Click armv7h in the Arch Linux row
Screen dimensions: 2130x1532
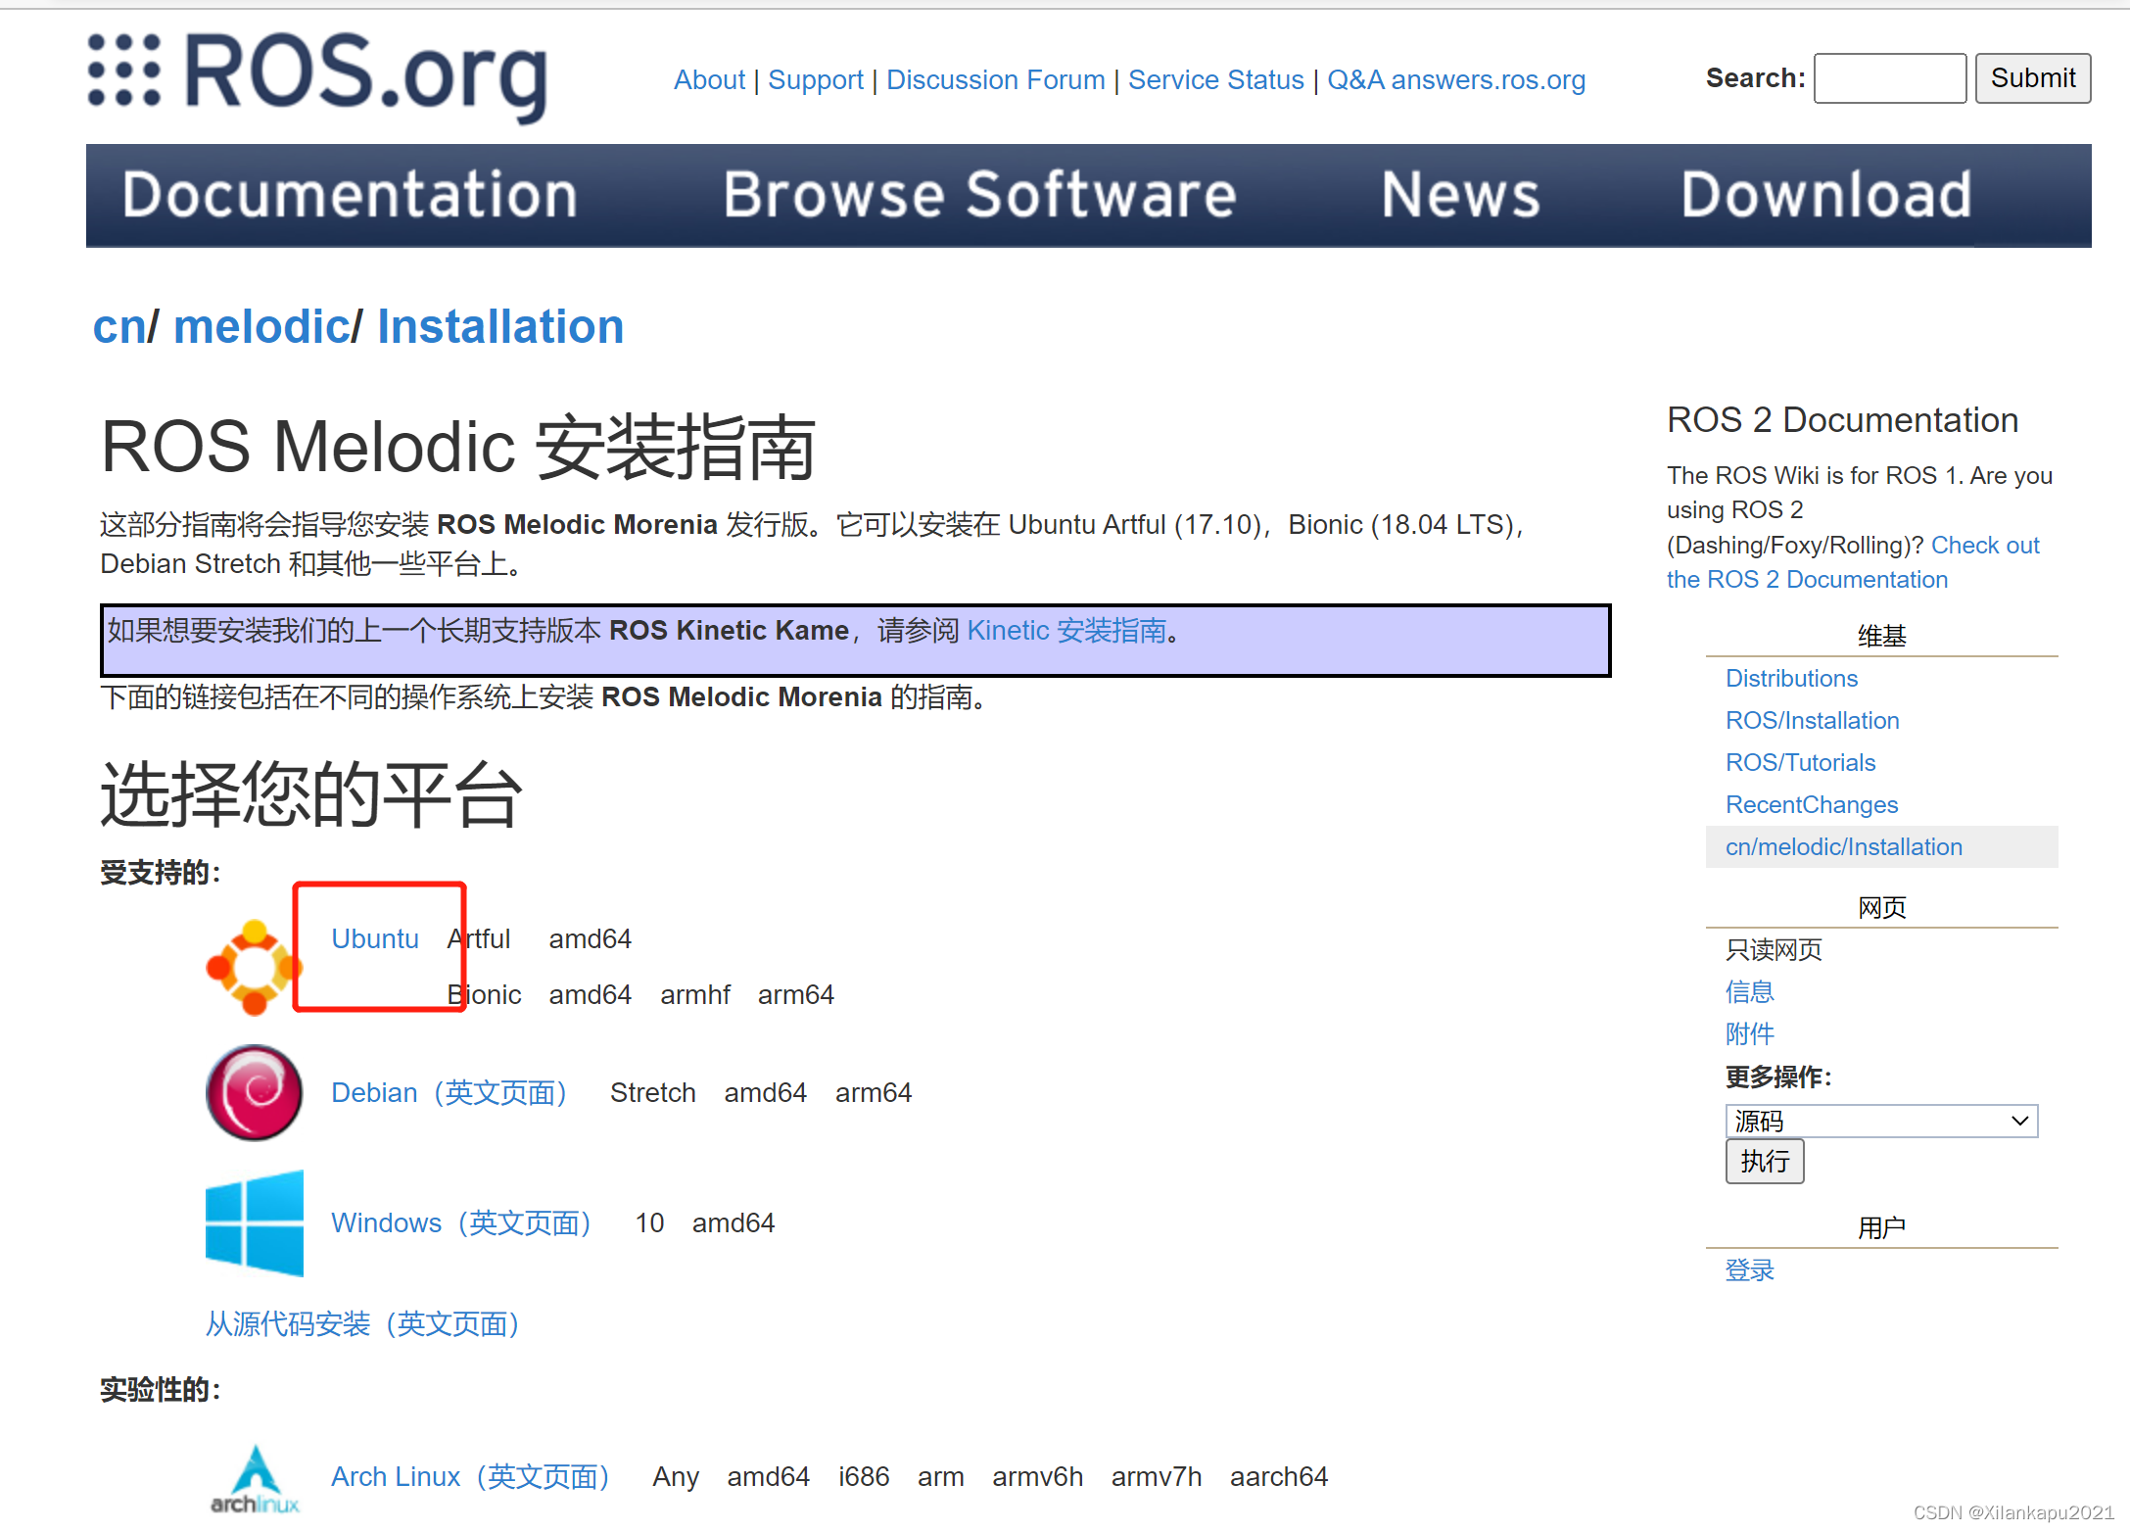(1156, 1476)
